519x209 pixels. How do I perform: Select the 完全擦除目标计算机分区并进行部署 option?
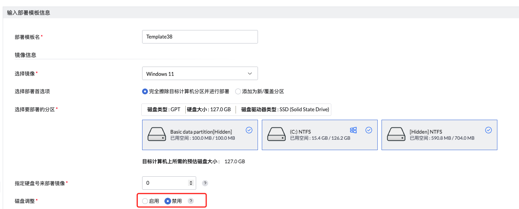[145, 92]
